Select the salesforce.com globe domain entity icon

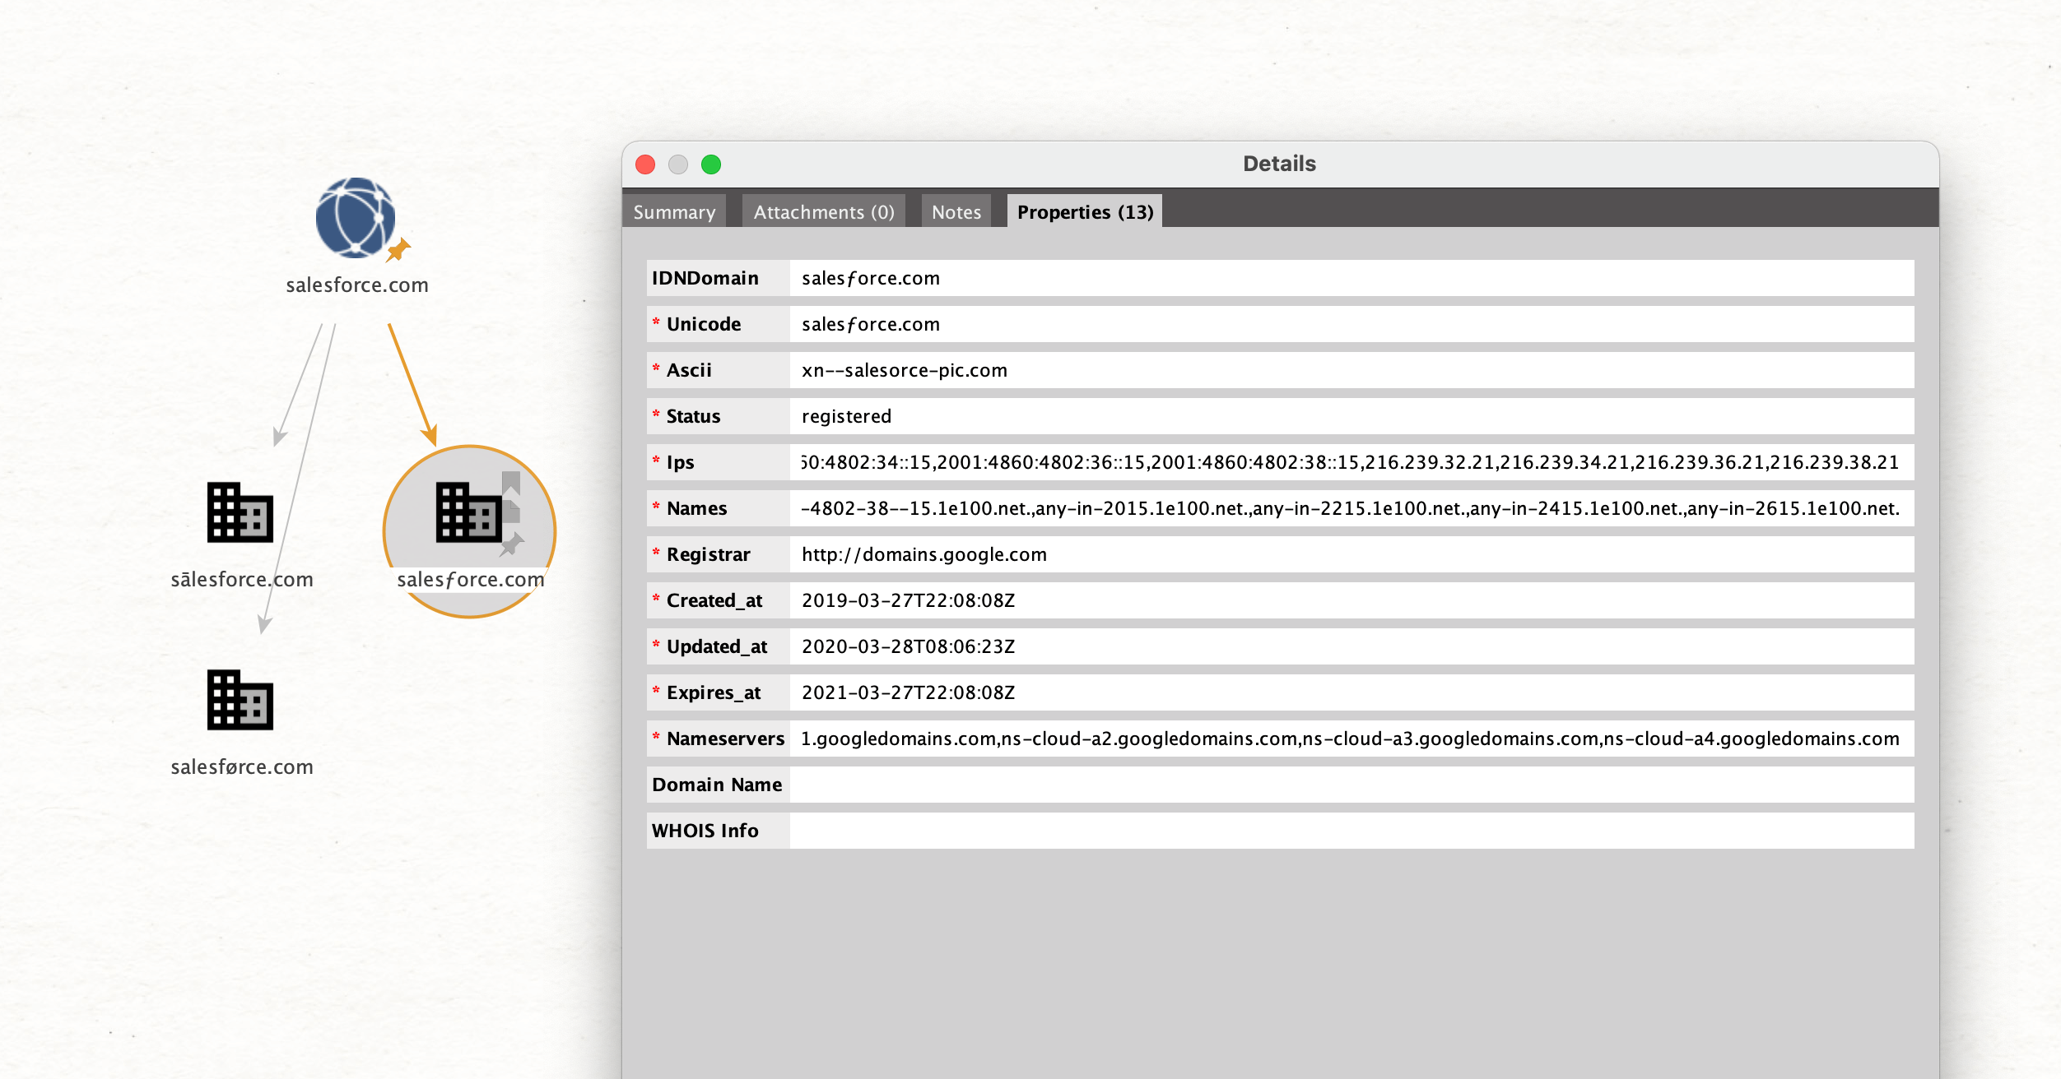tap(356, 217)
